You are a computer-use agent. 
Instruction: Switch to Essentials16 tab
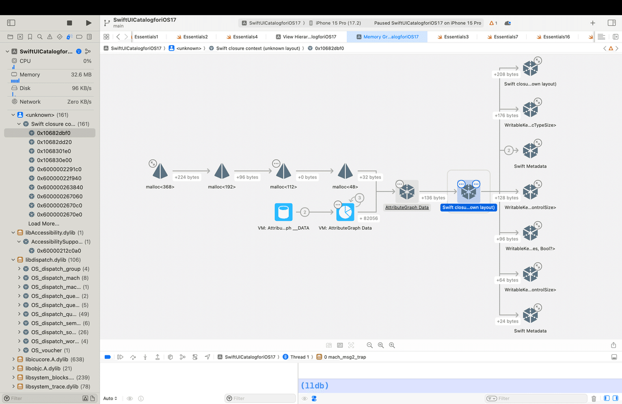(x=553, y=37)
